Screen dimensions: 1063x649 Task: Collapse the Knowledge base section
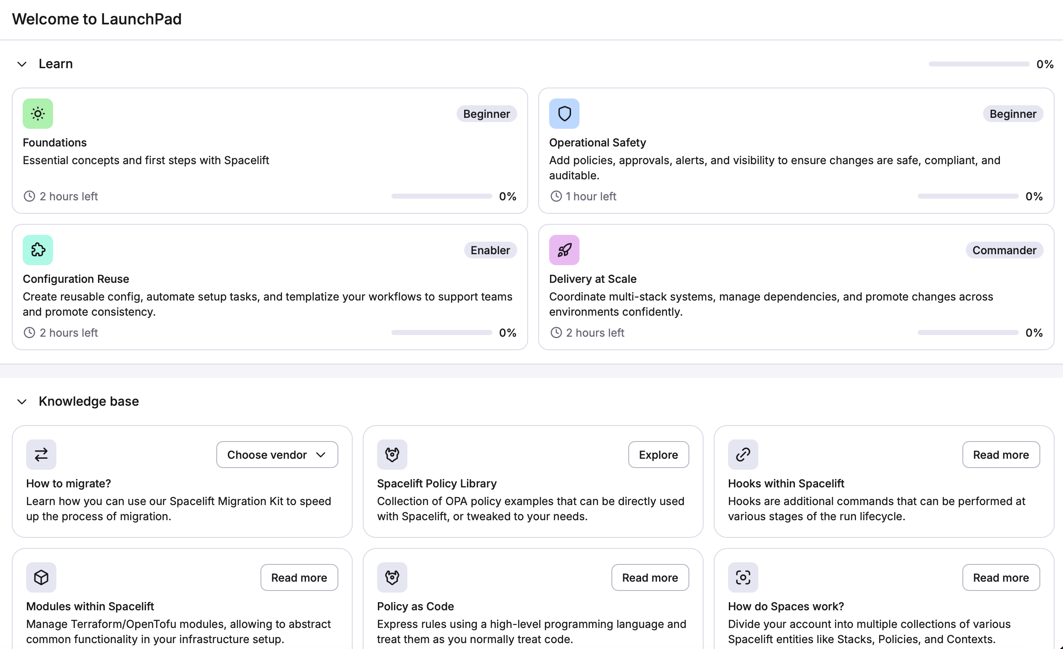tap(22, 402)
